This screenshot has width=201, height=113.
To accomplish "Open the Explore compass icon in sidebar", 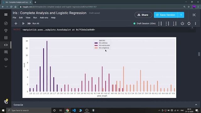I will pos(6,23).
